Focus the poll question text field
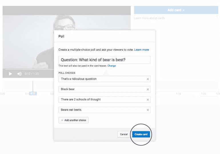This screenshot has height=154, width=220. pyautogui.click(x=104, y=60)
